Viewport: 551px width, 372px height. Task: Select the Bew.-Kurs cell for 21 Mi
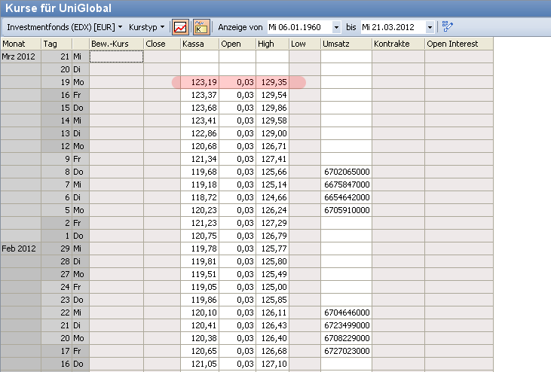point(115,56)
